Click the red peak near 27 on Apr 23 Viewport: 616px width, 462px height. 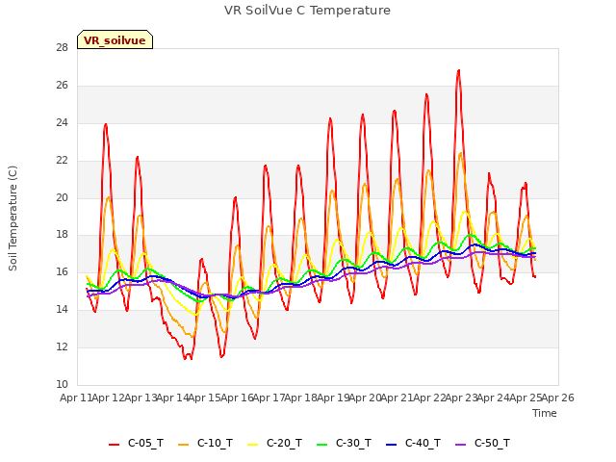tap(458, 71)
